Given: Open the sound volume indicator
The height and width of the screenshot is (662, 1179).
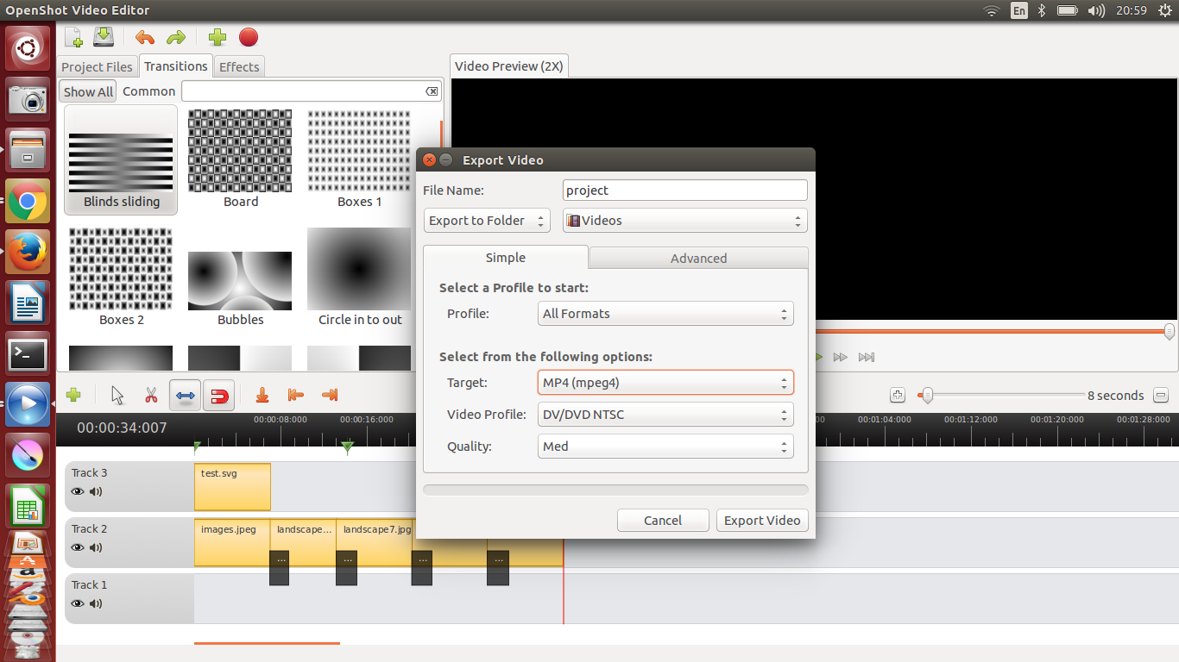Looking at the screenshot, I should pyautogui.click(x=1096, y=10).
